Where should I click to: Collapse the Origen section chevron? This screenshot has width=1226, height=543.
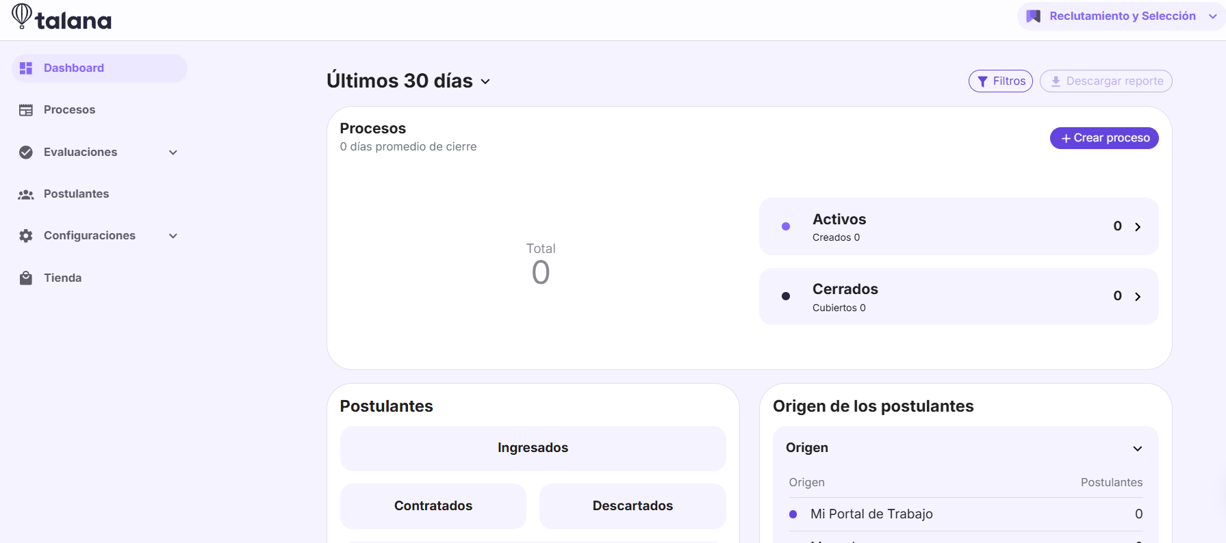(x=1138, y=449)
